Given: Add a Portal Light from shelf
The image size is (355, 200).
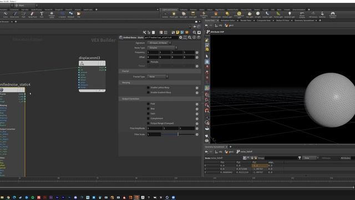Looking at the screenshot, I should tap(278, 15).
